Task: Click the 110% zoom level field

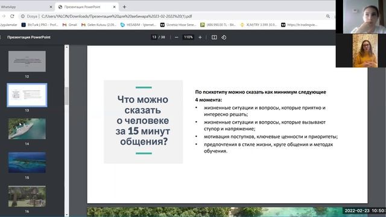Action: tap(188, 37)
